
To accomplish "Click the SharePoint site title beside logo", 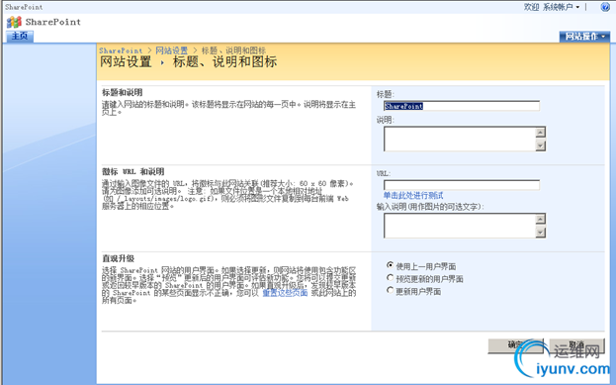I will pos(53,22).
